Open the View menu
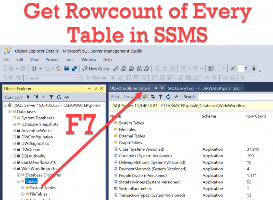273x200 pixels. click(x=34, y=60)
